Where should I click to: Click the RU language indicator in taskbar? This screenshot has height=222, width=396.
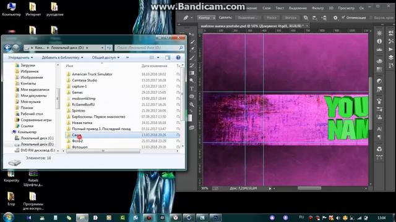point(301,217)
